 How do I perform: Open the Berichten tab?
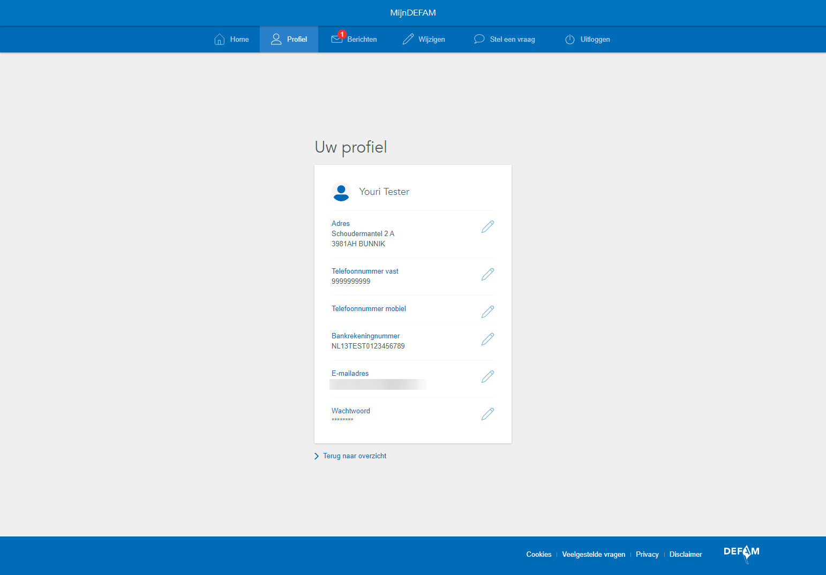click(354, 39)
